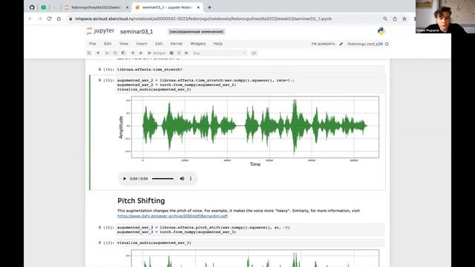Insert a cell below with the plus icon
Viewport: 475px width, 267px height.
[x=98, y=53]
